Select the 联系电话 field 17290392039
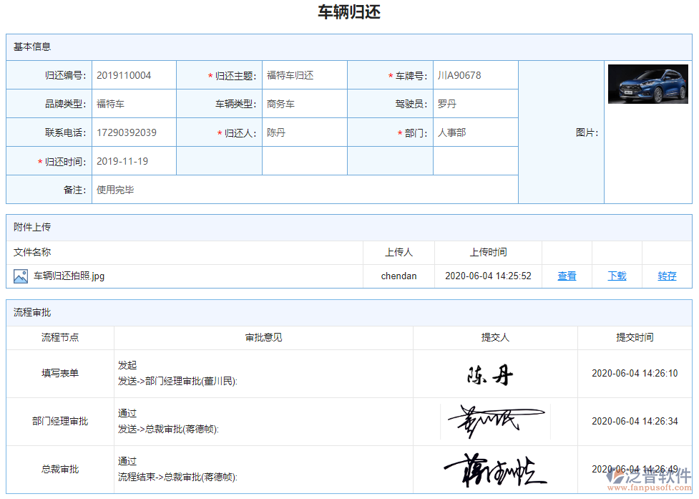 coord(133,132)
